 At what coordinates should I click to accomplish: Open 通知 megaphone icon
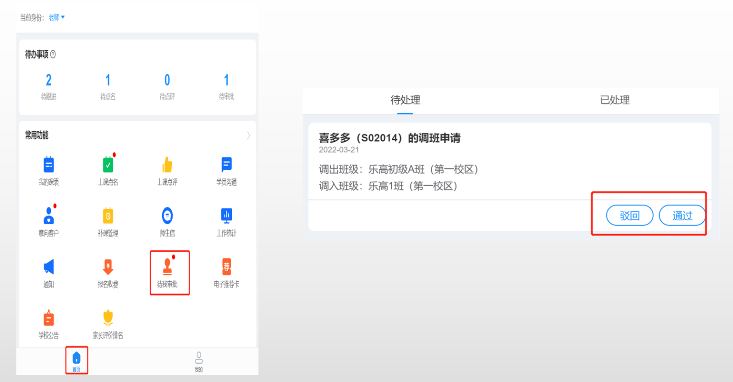(x=49, y=267)
